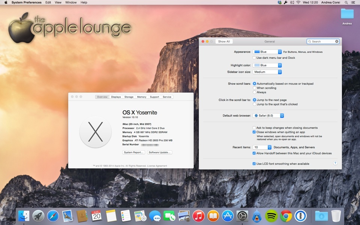Open Maps icon in Dock
360x225 pixels.
coord(140,216)
